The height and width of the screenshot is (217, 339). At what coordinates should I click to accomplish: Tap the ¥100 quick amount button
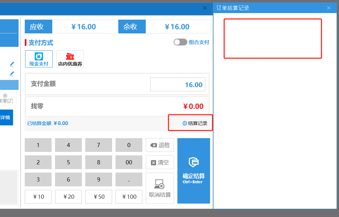pyautogui.click(x=129, y=197)
